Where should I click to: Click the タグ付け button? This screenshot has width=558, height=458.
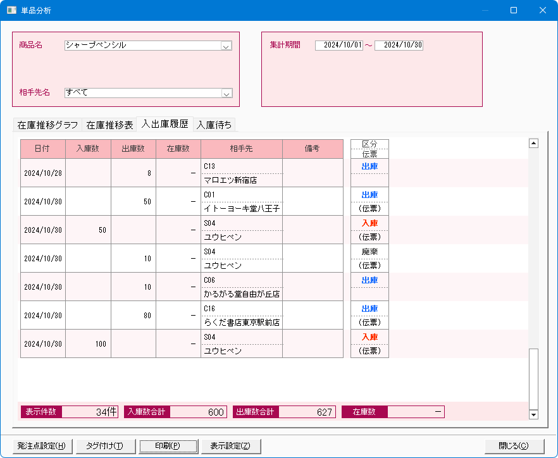coord(105,445)
